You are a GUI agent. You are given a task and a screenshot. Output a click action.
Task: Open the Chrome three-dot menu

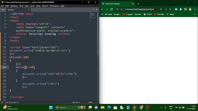pyautogui.click(x=195, y=9)
